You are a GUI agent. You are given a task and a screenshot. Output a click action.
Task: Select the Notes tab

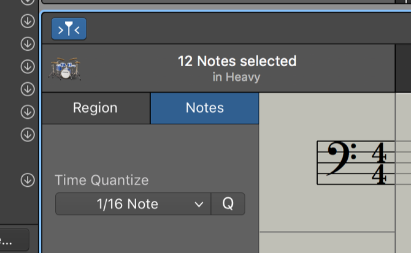[204, 108]
